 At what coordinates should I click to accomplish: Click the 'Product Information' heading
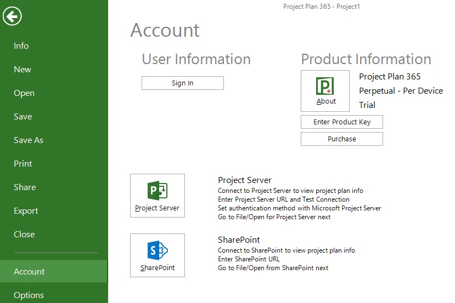point(366,59)
